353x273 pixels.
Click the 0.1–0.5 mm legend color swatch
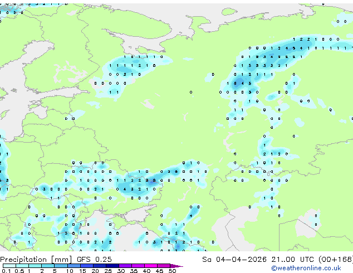click(x=9, y=266)
